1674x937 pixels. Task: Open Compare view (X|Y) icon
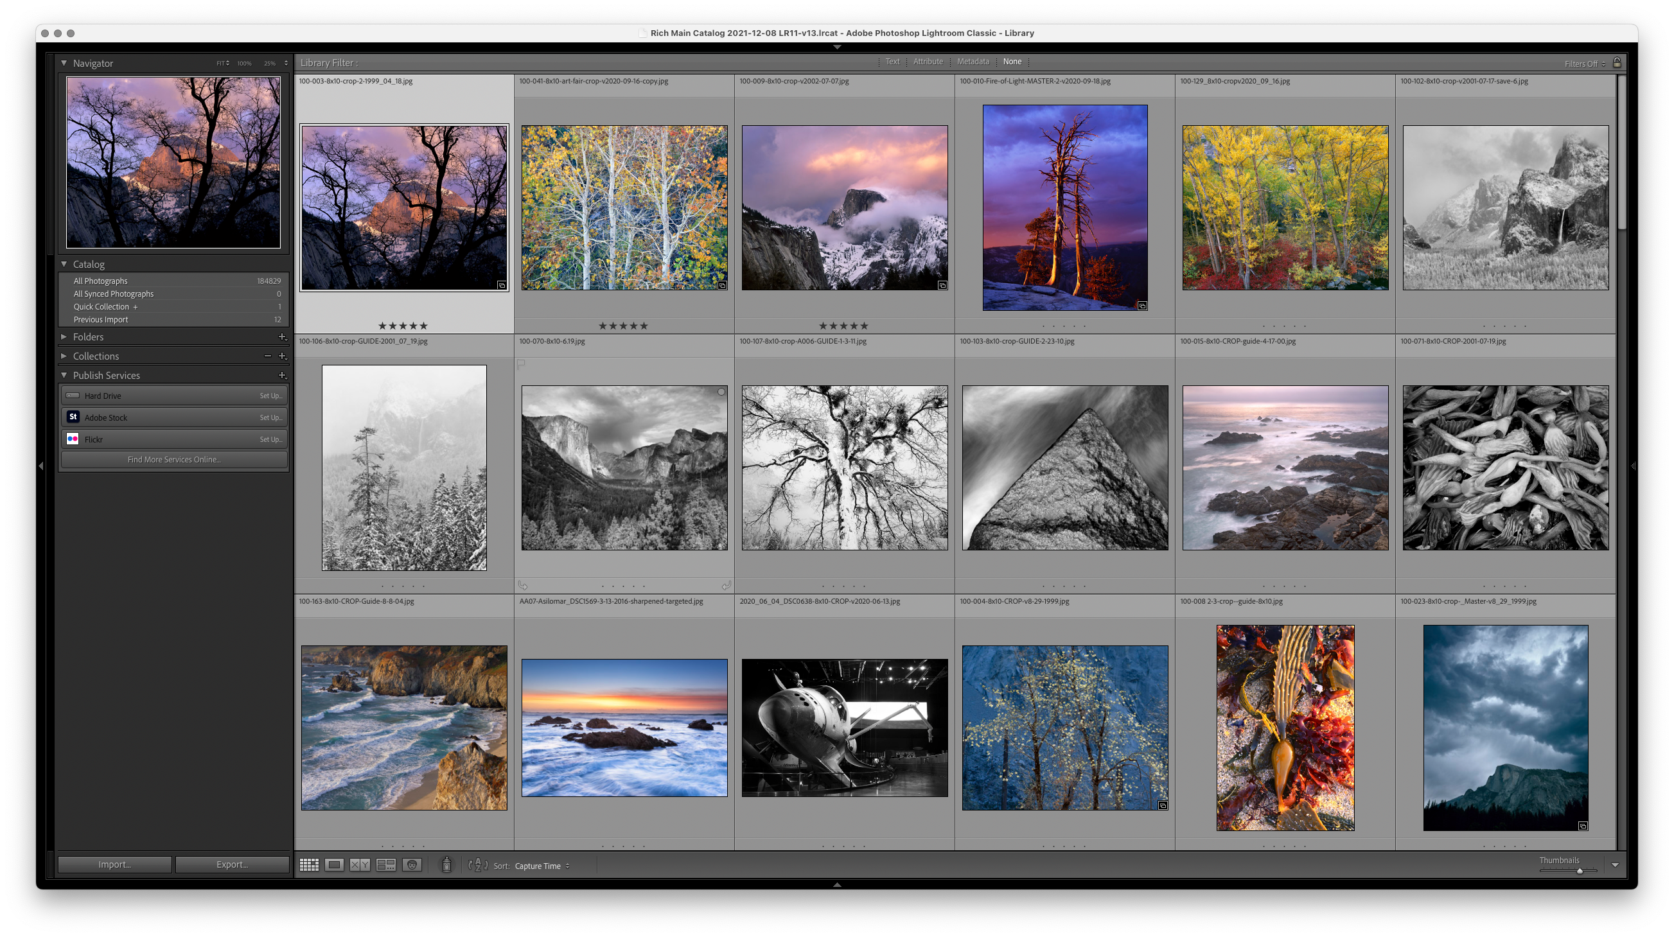click(360, 865)
